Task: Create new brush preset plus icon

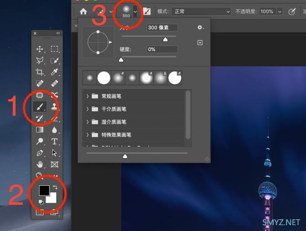Action: click(200, 43)
